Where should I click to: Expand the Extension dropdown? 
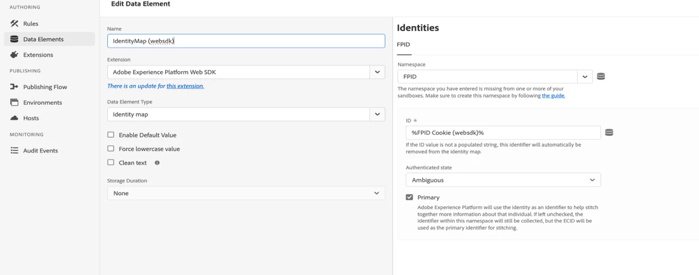click(377, 72)
